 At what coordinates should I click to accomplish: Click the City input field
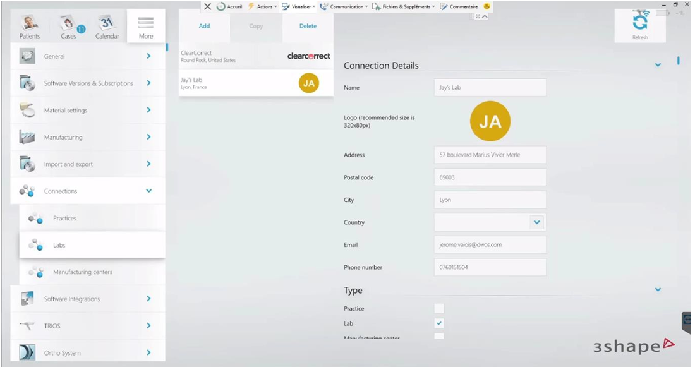pyautogui.click(x=490, y=200)
